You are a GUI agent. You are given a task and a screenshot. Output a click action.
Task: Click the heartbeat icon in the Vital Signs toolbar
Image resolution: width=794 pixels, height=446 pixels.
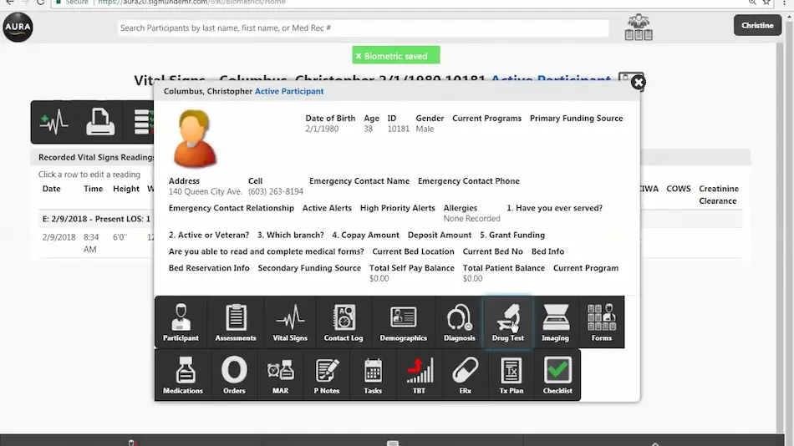[x=53, y=122]
